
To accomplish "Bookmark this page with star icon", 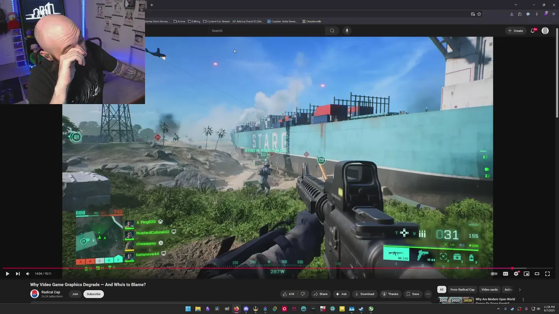I will click(x=479, y=14).
